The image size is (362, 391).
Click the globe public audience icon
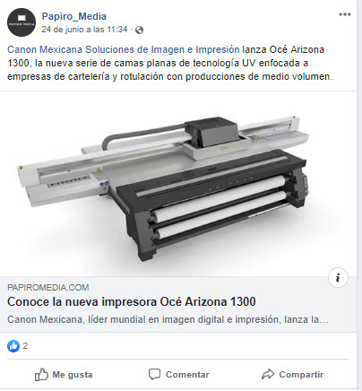pos(139,30)
